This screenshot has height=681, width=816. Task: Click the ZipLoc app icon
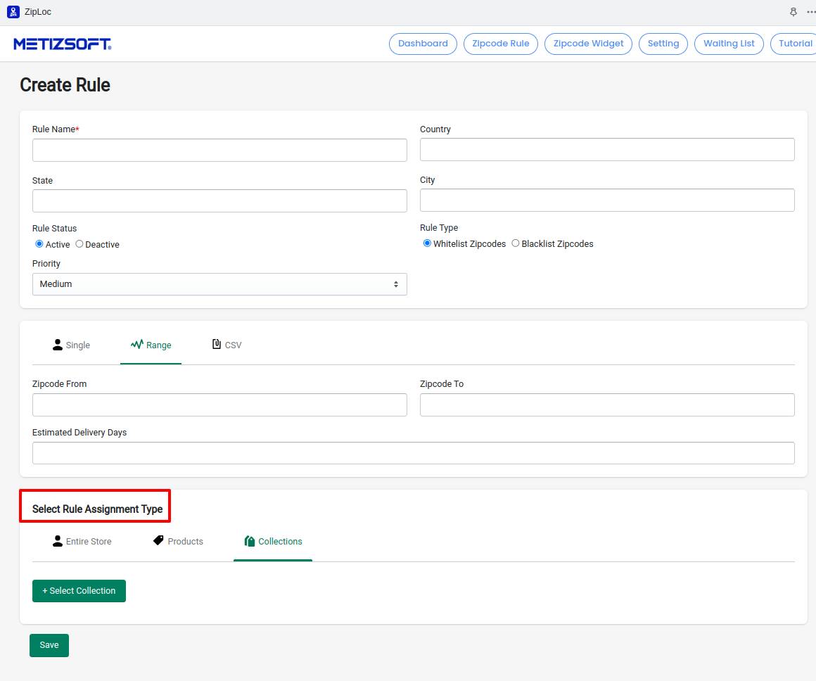point(13,12)
